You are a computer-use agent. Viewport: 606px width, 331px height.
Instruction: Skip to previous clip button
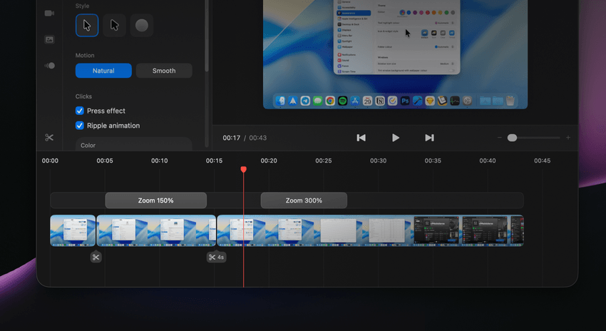click(x=361, y=138)
